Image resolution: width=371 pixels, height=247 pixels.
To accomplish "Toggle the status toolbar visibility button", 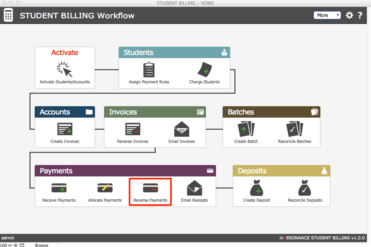I will (21, 245).
